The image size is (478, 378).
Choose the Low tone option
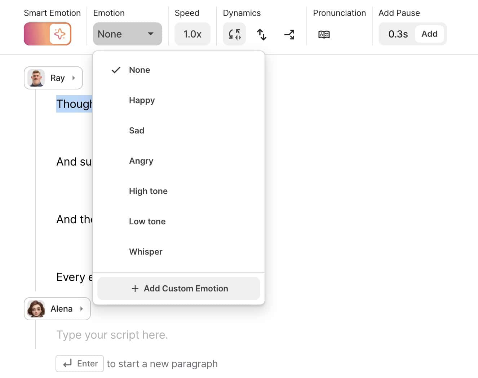point(179,221)
